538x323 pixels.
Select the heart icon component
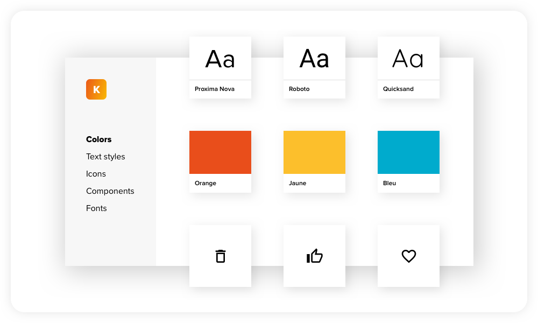[408, 256]
